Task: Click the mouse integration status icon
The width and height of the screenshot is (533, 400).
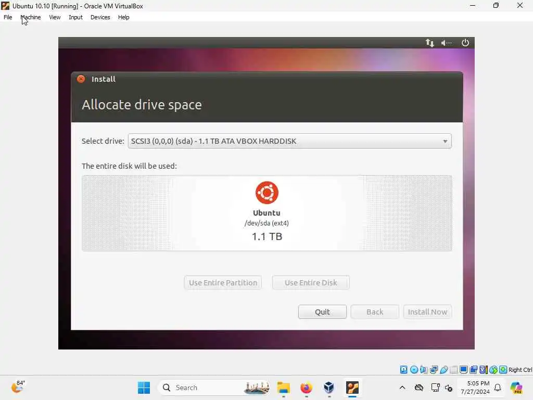Action: (x=493, y=370)
